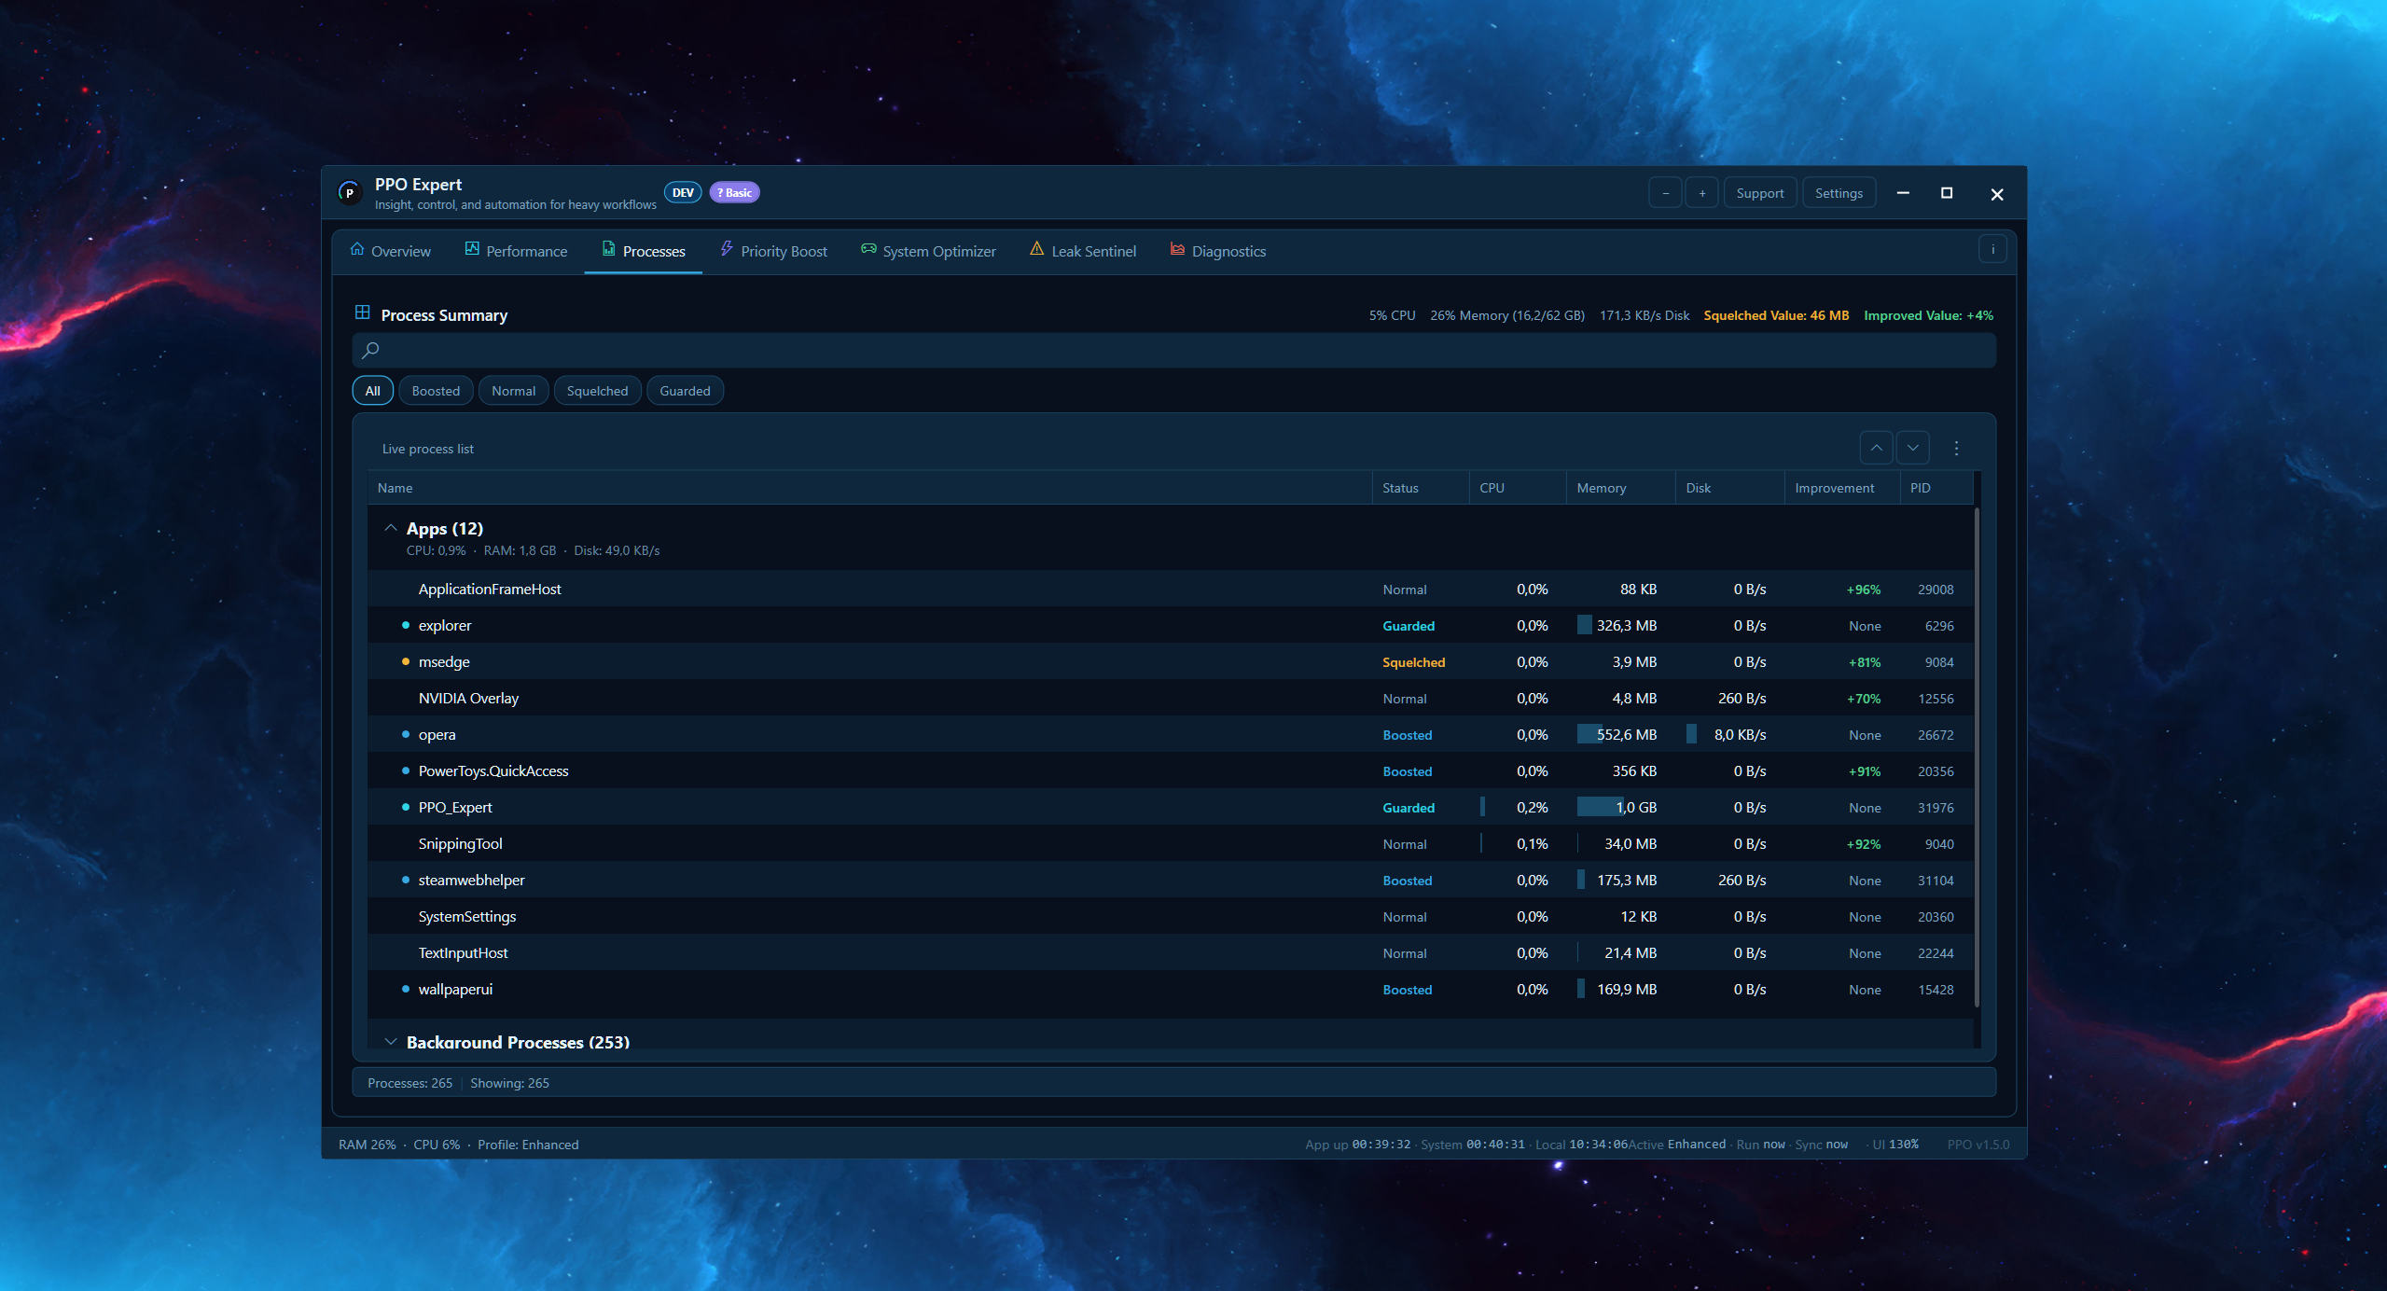Click the dot beside wallpaperui
This screenshot has width=2387, height=1291.
pyautogui.click(x=406, y=989)
